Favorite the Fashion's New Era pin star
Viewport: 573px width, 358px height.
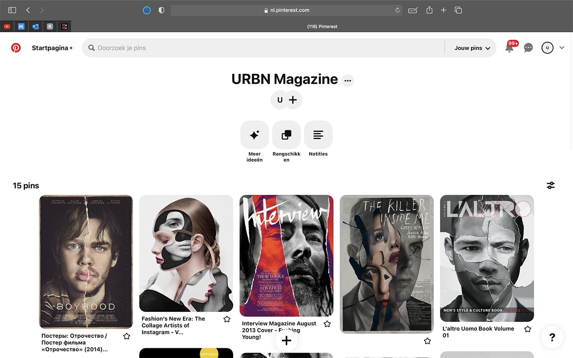click(227, 319)
